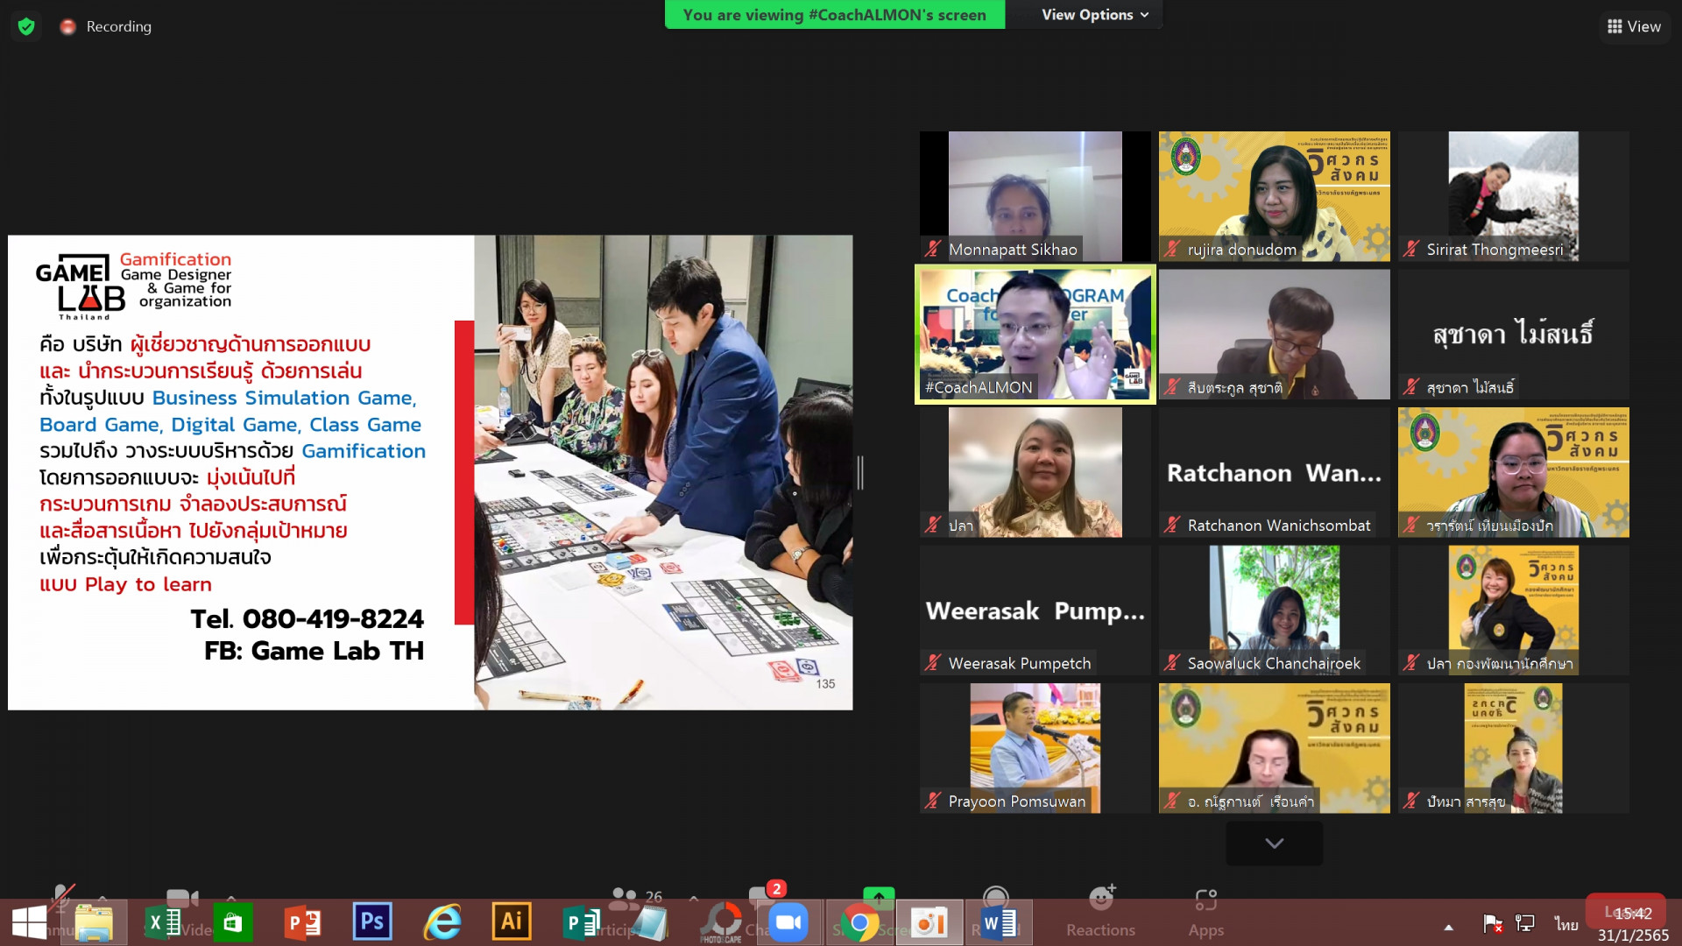Select Monnapatt Sikhao video tile

point(1035,196)
